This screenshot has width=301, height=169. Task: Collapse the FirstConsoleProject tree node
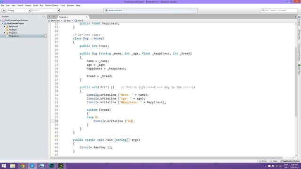coord(3,23)
